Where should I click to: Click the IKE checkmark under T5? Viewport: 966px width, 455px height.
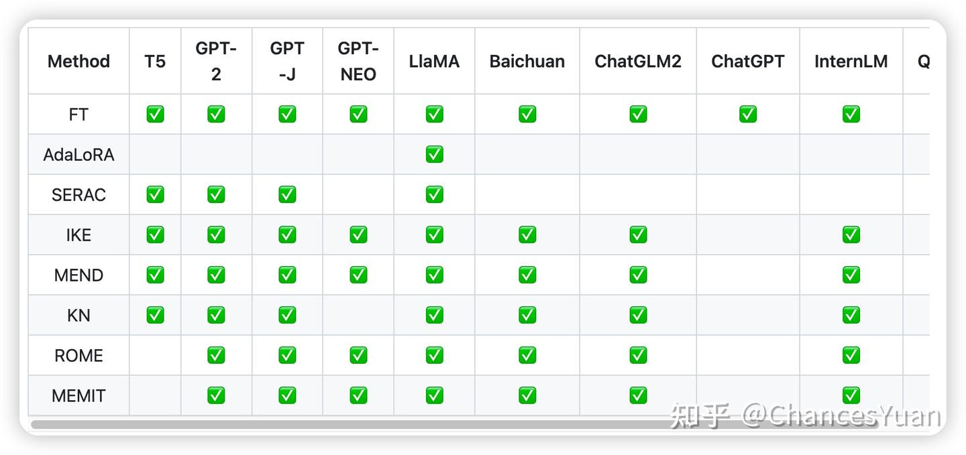coord(155,235)
